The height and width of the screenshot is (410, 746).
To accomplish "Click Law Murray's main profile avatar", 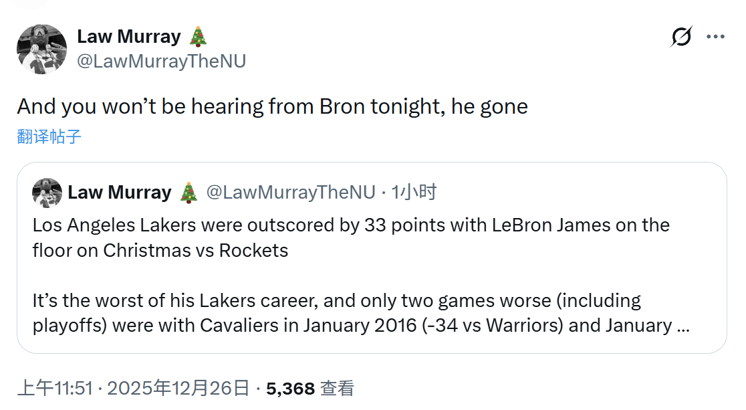I will coord(41,49).
